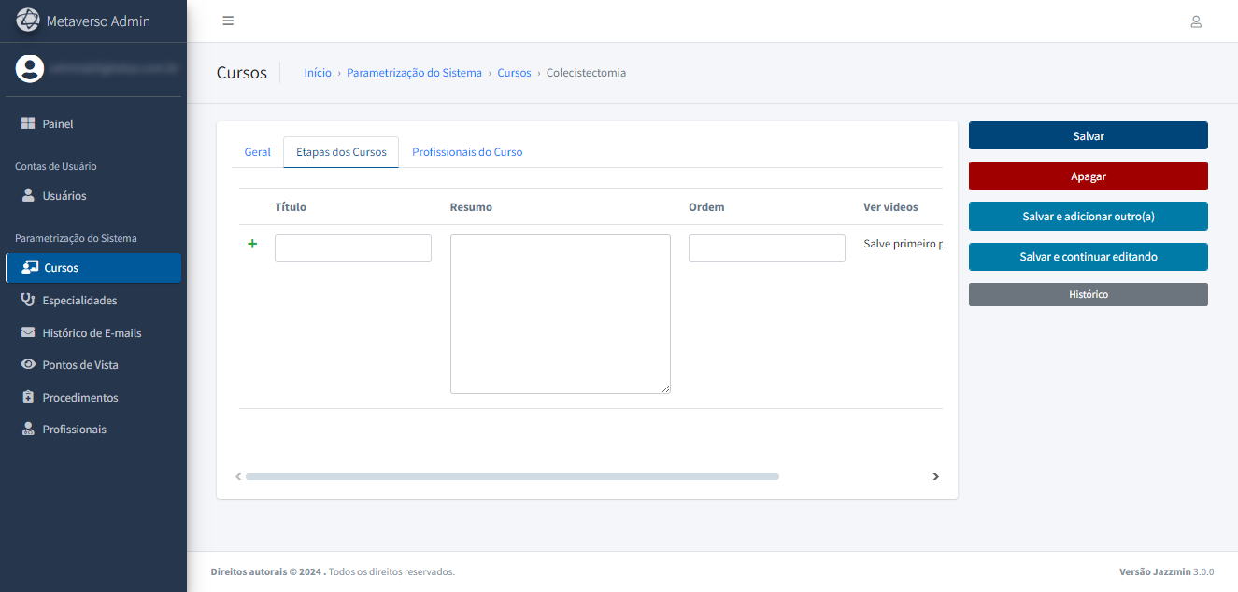Screen dimensions: 1238x592
Task: Open Painel from the sidebar
Action: [57, 124]
